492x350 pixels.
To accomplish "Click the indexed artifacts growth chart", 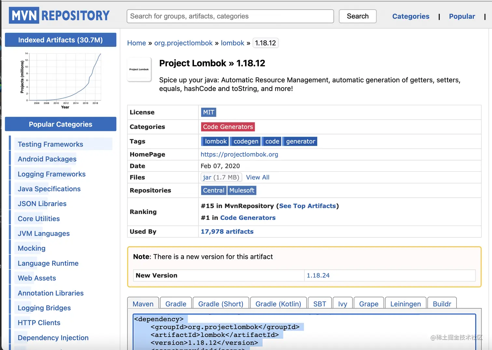I will pos(61,80).
